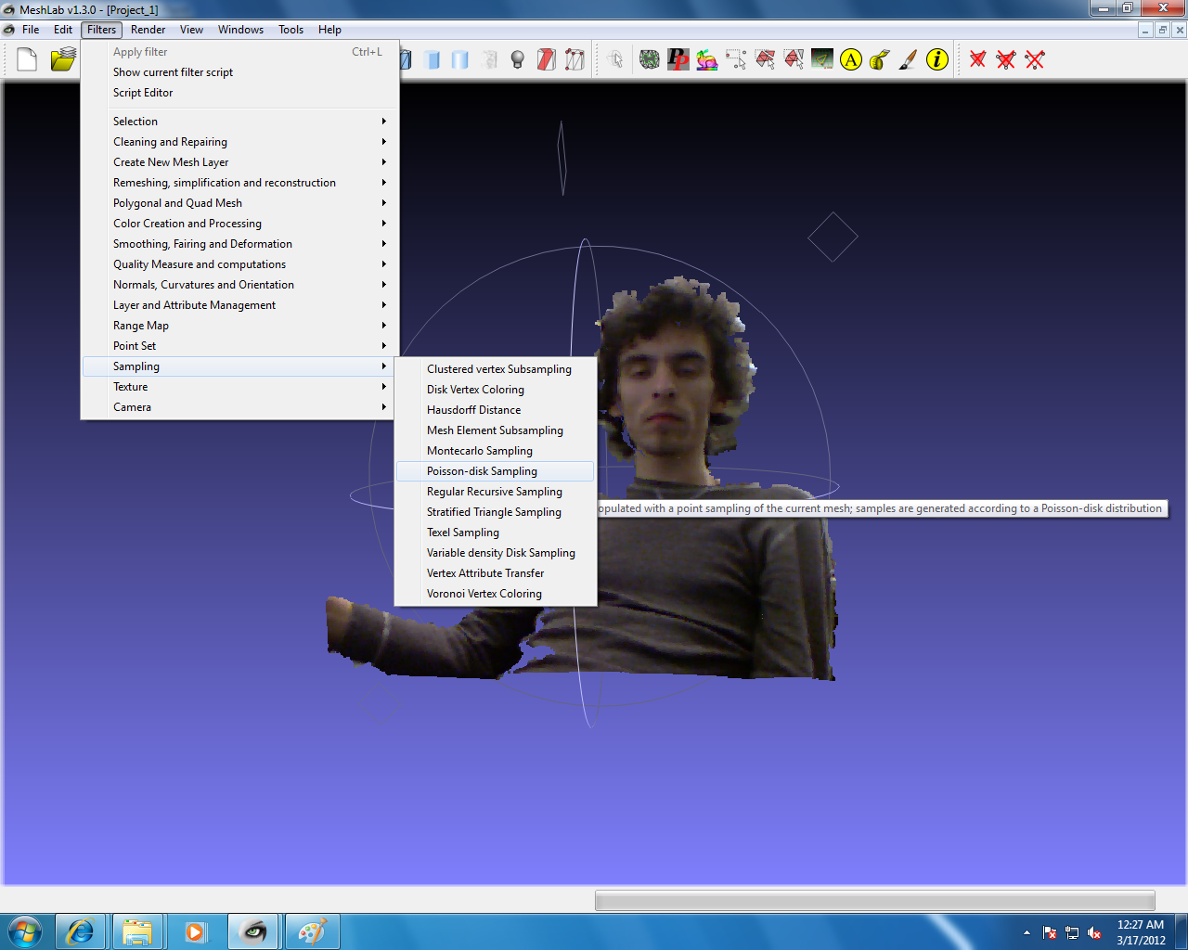The height and width of the screenshot is (950, 1188).
Task: Choose Poisson-disk Sampling from the submenu
Action: [x=496, y=471]
